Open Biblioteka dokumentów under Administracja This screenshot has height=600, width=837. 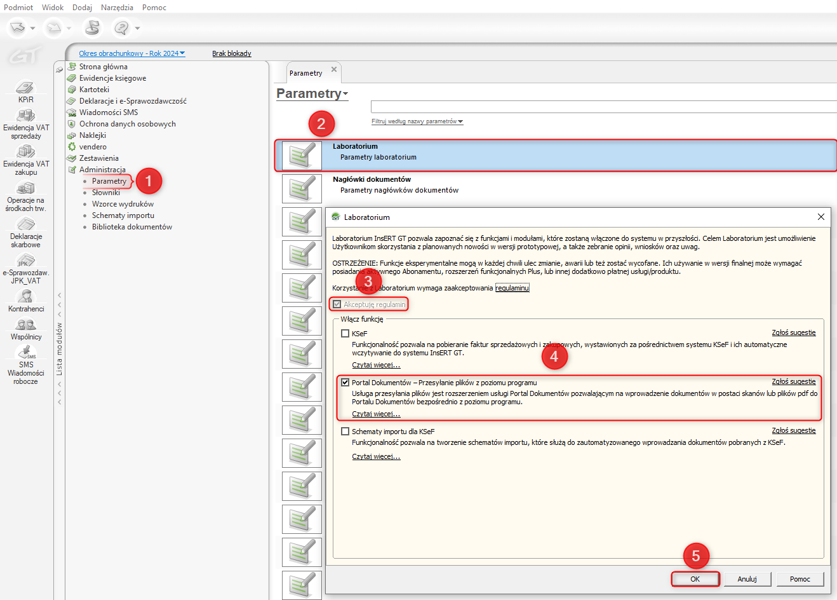(x=132, y=227)
